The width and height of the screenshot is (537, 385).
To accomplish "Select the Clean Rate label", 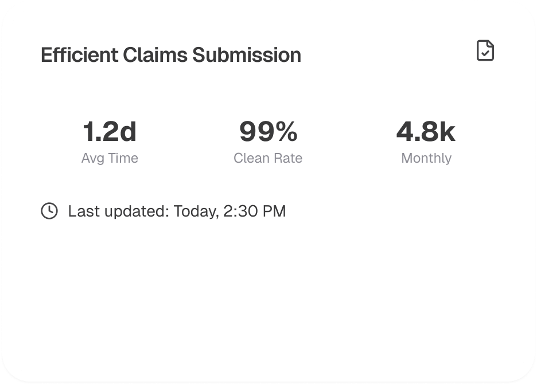I will [x=268, y=158].
